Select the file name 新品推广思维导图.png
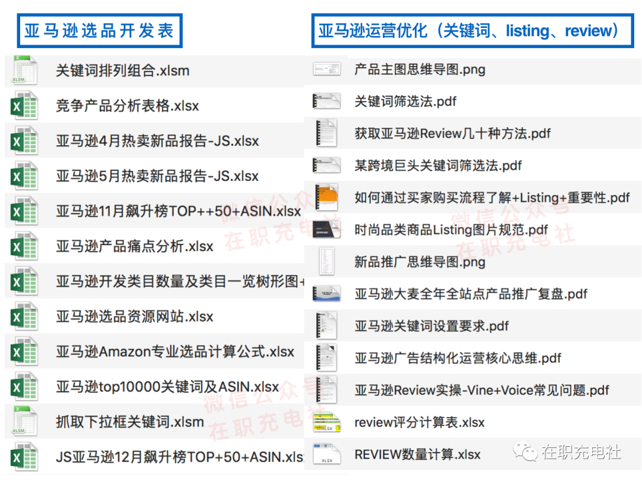The image size is (642, 480). click(x=420, y=262)
